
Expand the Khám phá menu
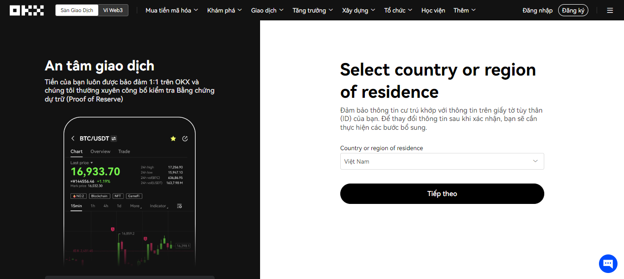[224, 10]
